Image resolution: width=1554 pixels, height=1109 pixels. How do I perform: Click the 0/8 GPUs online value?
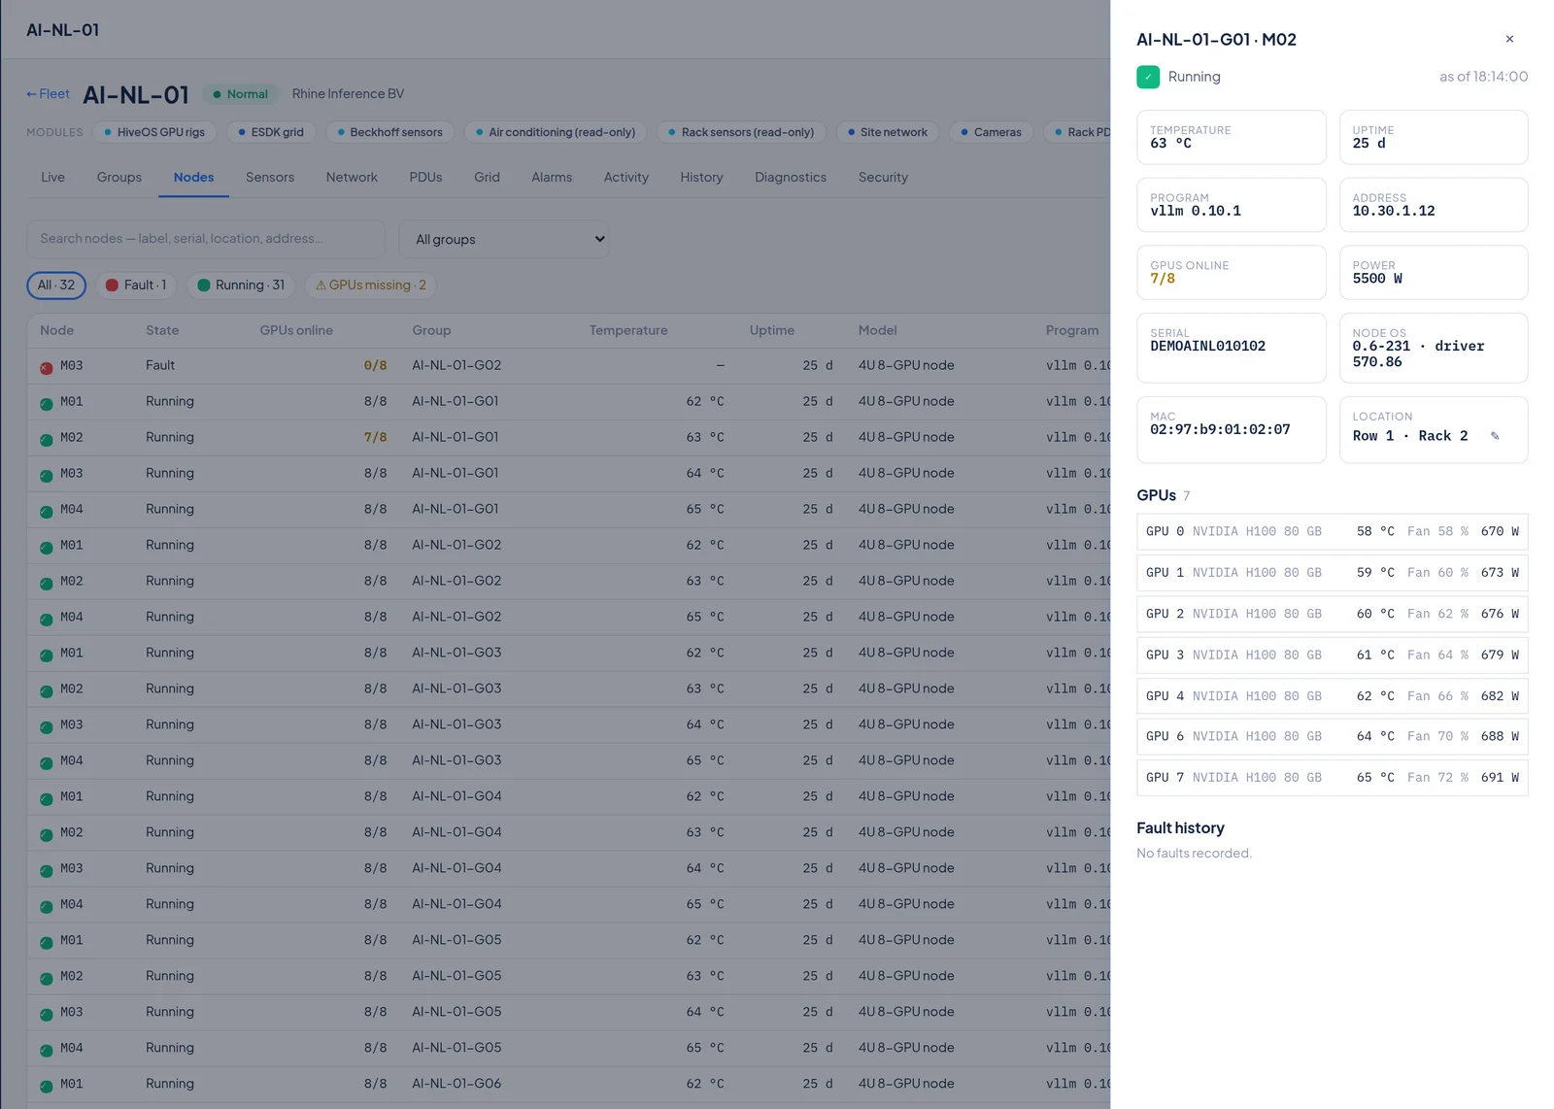click(x=375, y=366)
